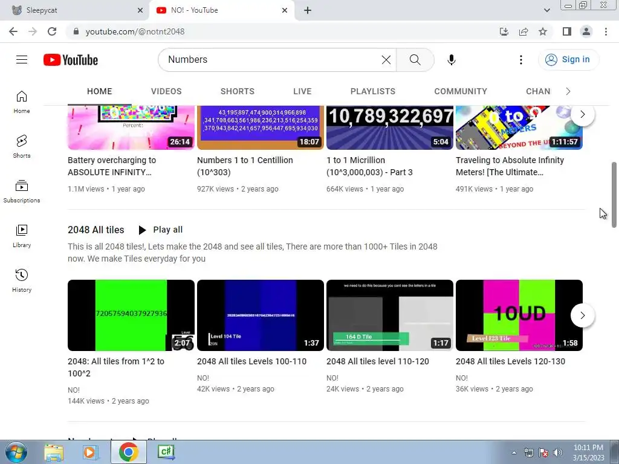Open the Chrome profile avatar
This screenshot has width=619, height=464.
coord(586,31)
